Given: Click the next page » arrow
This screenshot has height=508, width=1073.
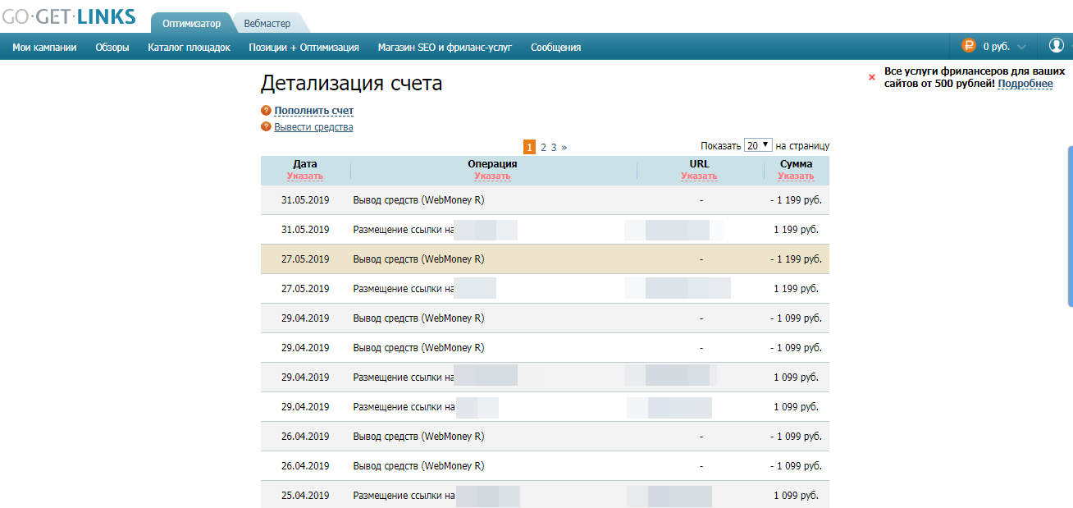Looking at the screenshot, I should coord(564,148).
